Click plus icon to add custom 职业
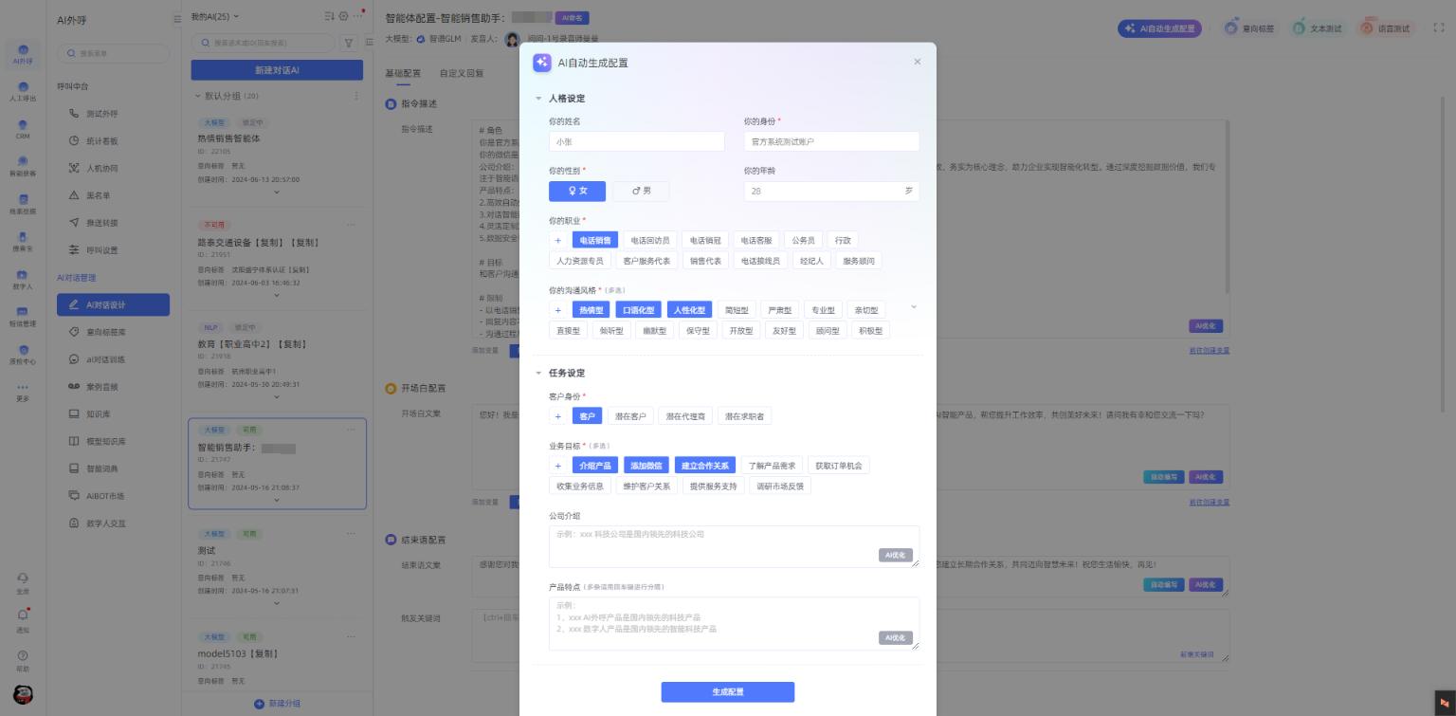Image resolution: width=1456 pixels, height=716 pixels. pyautogui.click(x=557, y=241)
